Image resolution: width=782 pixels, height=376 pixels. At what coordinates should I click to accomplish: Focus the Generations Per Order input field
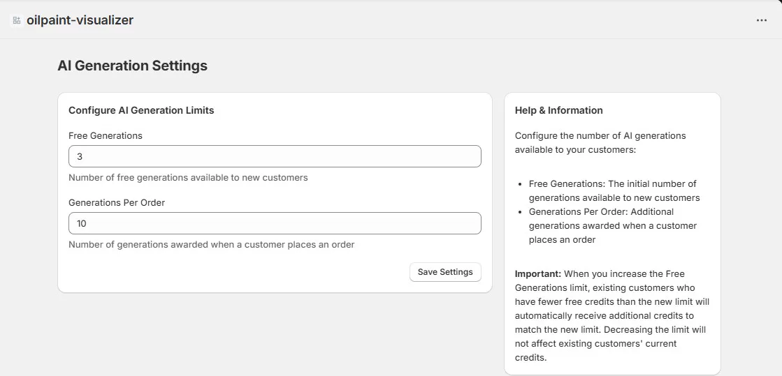(x=275, y=223)
